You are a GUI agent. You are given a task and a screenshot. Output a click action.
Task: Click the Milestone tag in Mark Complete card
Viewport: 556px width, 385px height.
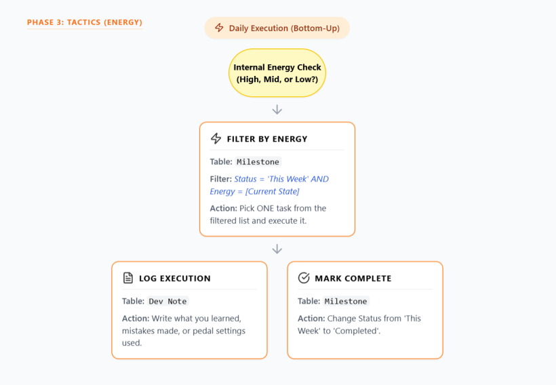(346, 301)
